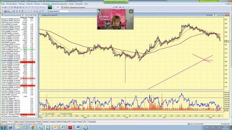Image resolution: width=232 pixels, height=130 pixels.
Task: Click the horizontal scrollbar below chart
Action: (x=115, y=119)
